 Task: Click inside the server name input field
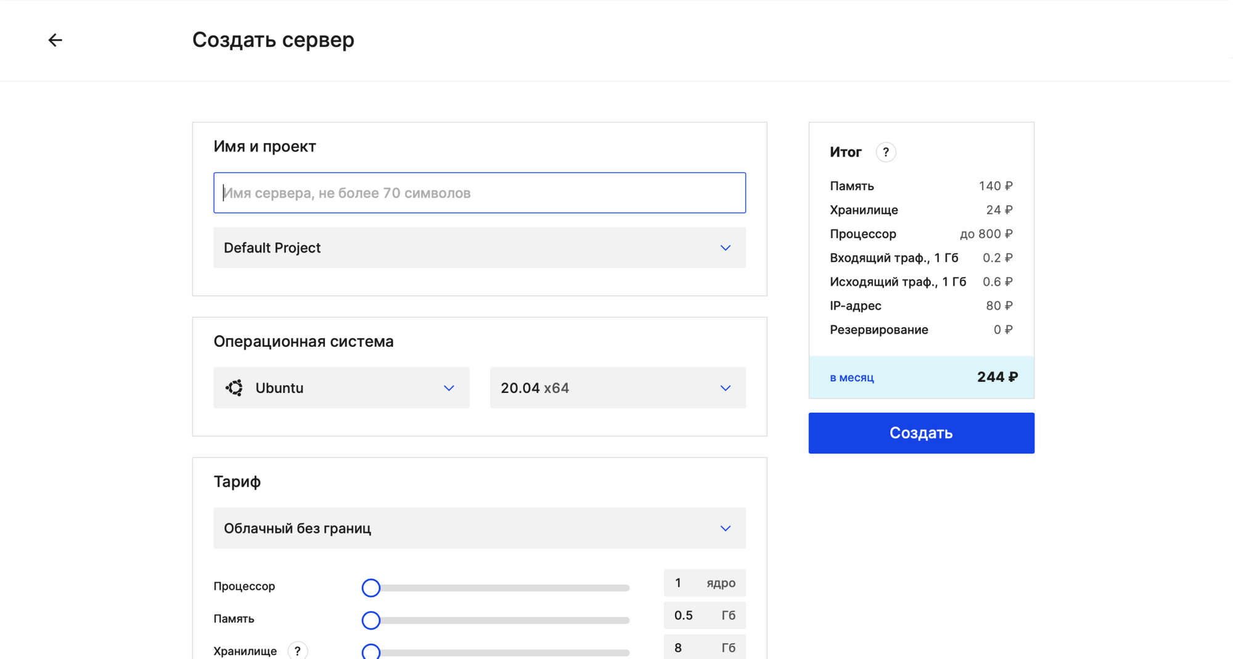click(x=480, y=192)
